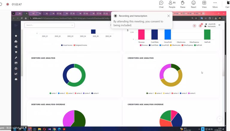Toggle series-6 in Debtors Age Analysis legend
The image size is (230, 131).
coord(95,93)
